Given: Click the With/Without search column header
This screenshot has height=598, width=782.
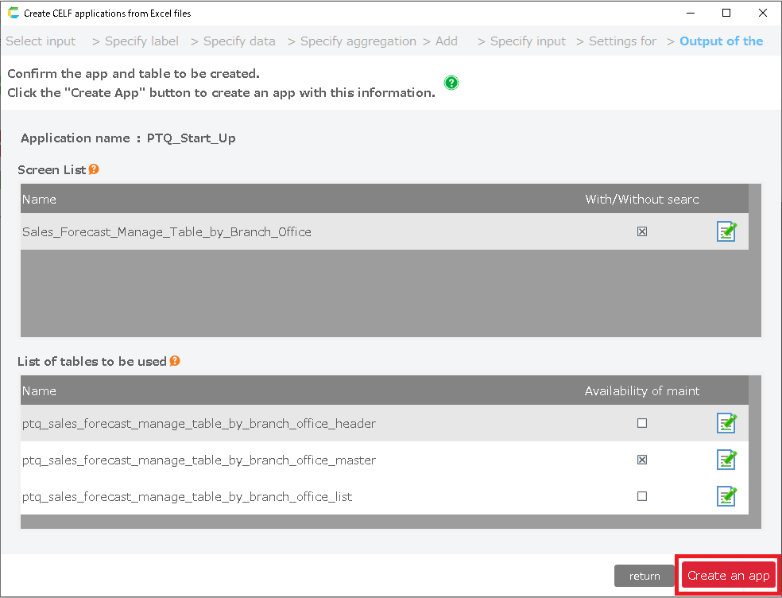Looking at the screenshot, I should click(642, 199).
